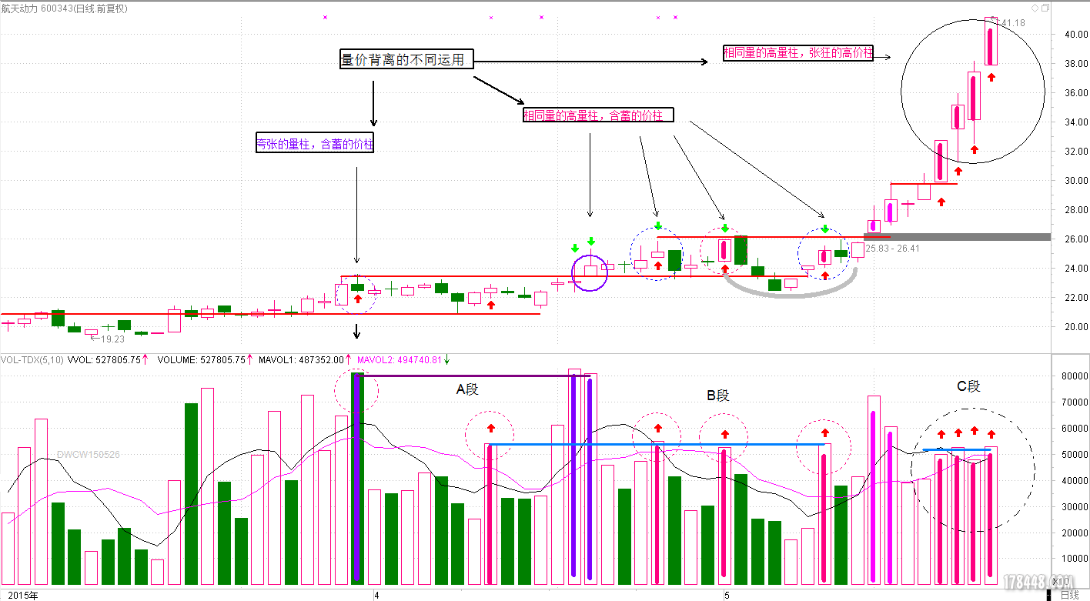Click the 日线 period label at bottom right
The height and width of the screenshot is (601, 1090).
click(1070, 595)
